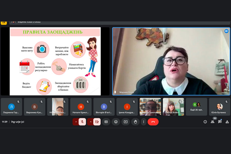Click the slide title ПРАВИЛА ЗАОЩАДЖЕНЬ
This screenshot has height=154, width=231.
53,32
